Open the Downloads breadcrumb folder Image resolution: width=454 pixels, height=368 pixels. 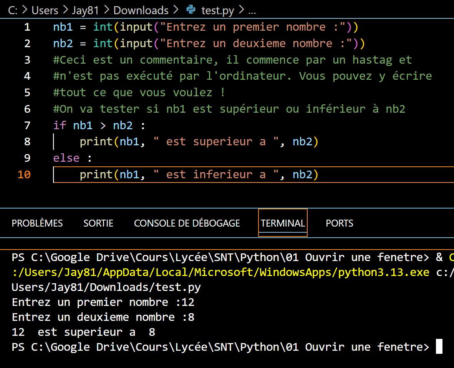tap(141, 10)
